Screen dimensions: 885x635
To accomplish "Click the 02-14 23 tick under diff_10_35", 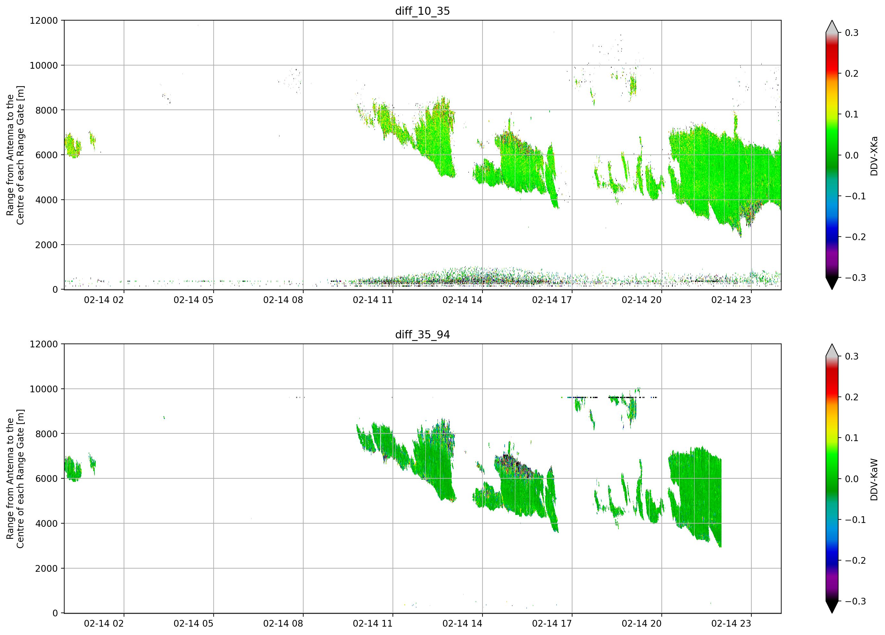I will 731,300.
